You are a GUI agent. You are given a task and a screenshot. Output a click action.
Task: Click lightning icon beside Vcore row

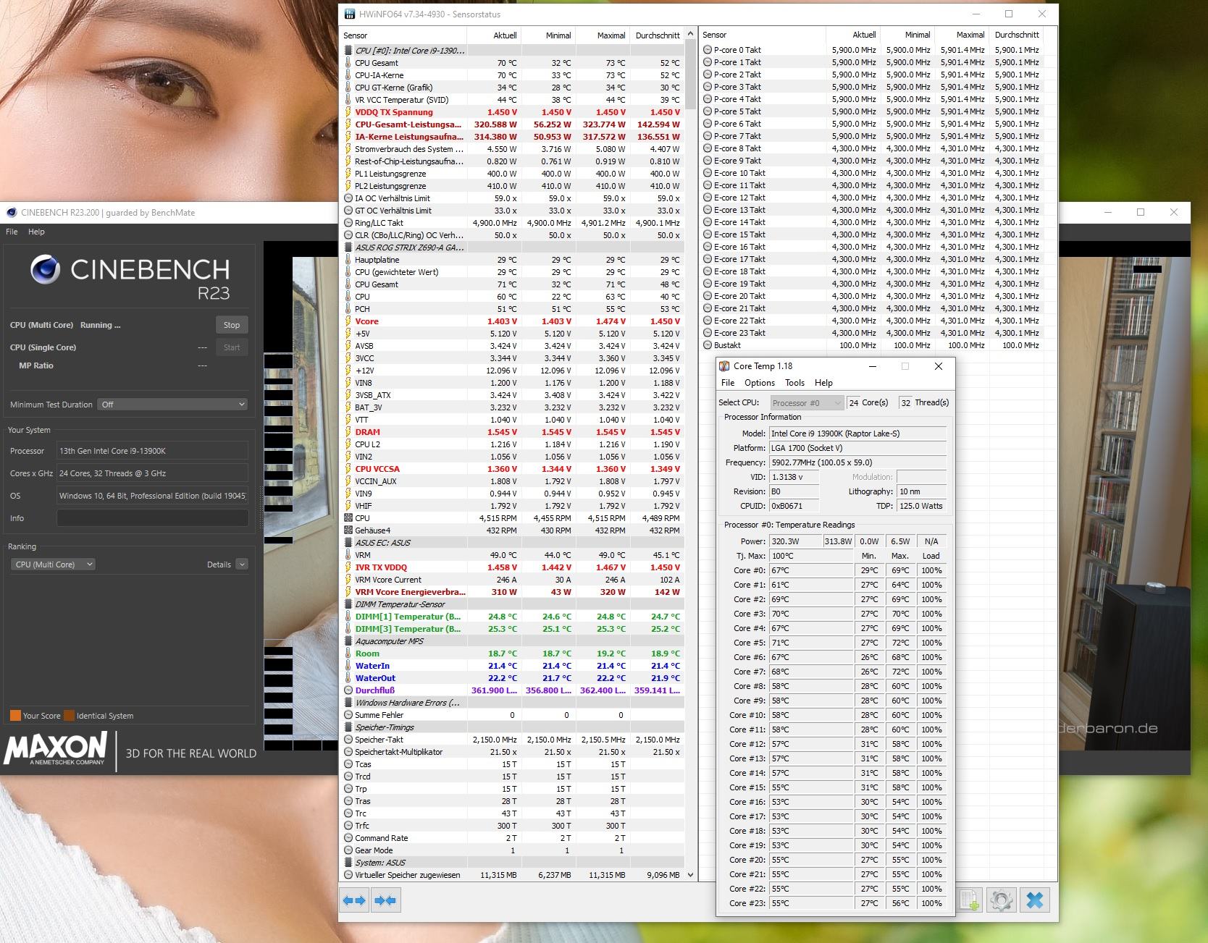[348, 321]
